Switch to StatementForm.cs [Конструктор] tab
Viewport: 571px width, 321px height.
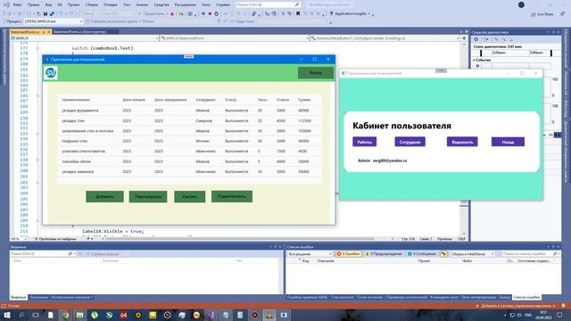[80, 32]
